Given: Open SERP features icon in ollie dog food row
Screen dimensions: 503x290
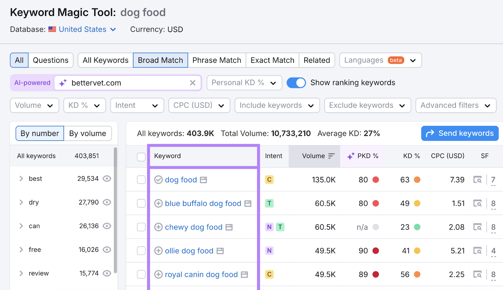Looking at the screenshot, I should (x=478, y=251).
